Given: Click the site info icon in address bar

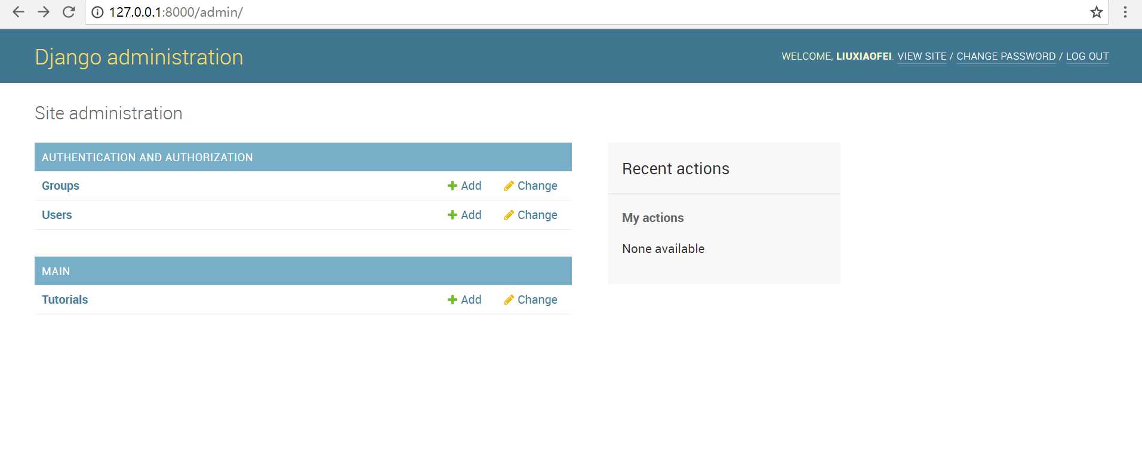Looking at the screenshot, I should click(97, 13).
